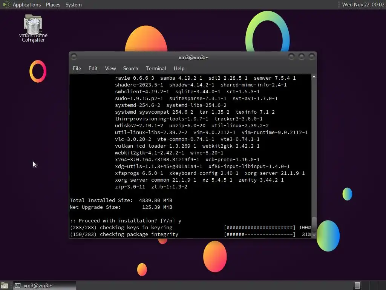Click '(283/283) checking keys in keyring' text
This screenshot has width=386, height=290.
point(121,227)
